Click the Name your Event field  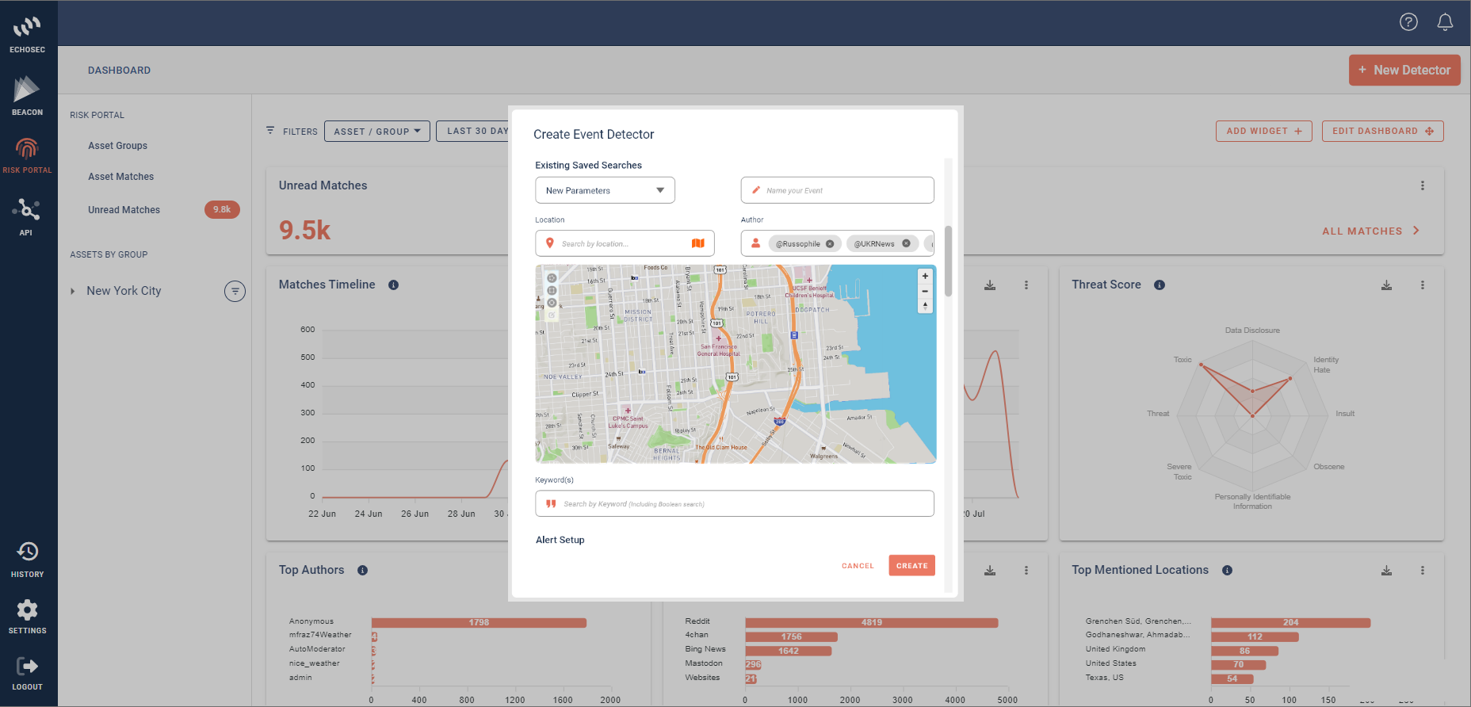tap(838, 190)
